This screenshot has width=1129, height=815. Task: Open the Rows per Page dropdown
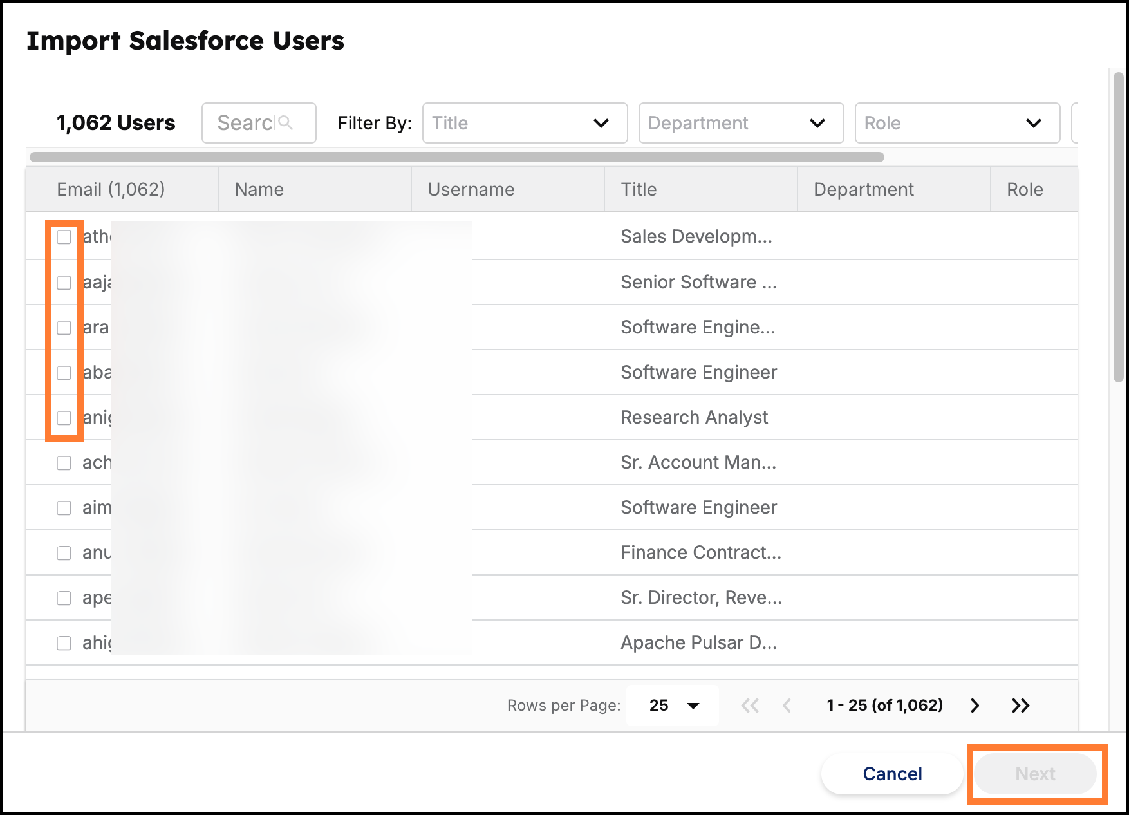[x=673, y=706]
